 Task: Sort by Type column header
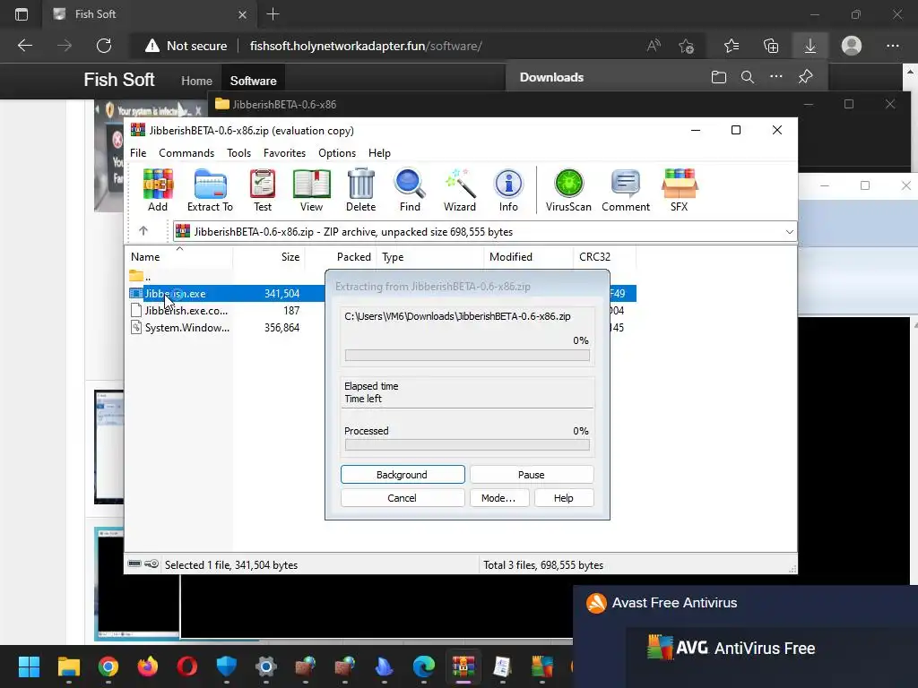pos(430,257)
